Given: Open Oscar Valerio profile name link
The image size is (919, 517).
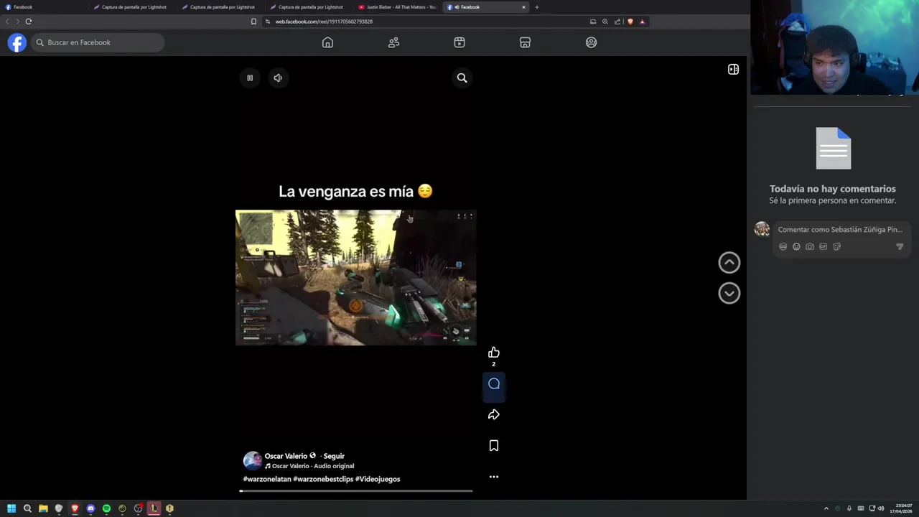Looking at the screenshot, I should coord(286,456).
